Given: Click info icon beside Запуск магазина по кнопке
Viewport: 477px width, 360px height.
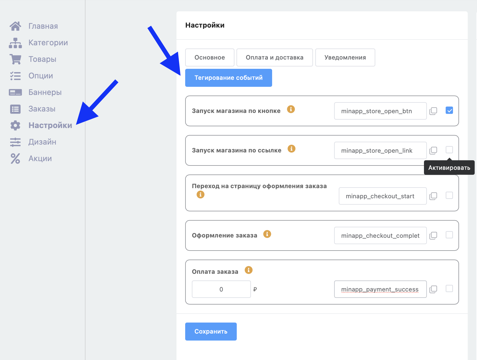Looking at the screenshot, I should [x=291, y=109].
